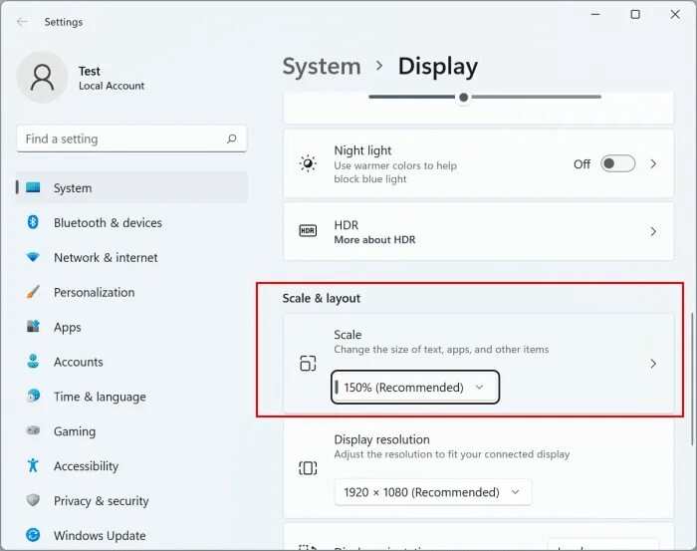Click the Scale & layout heading

point(321,298)
